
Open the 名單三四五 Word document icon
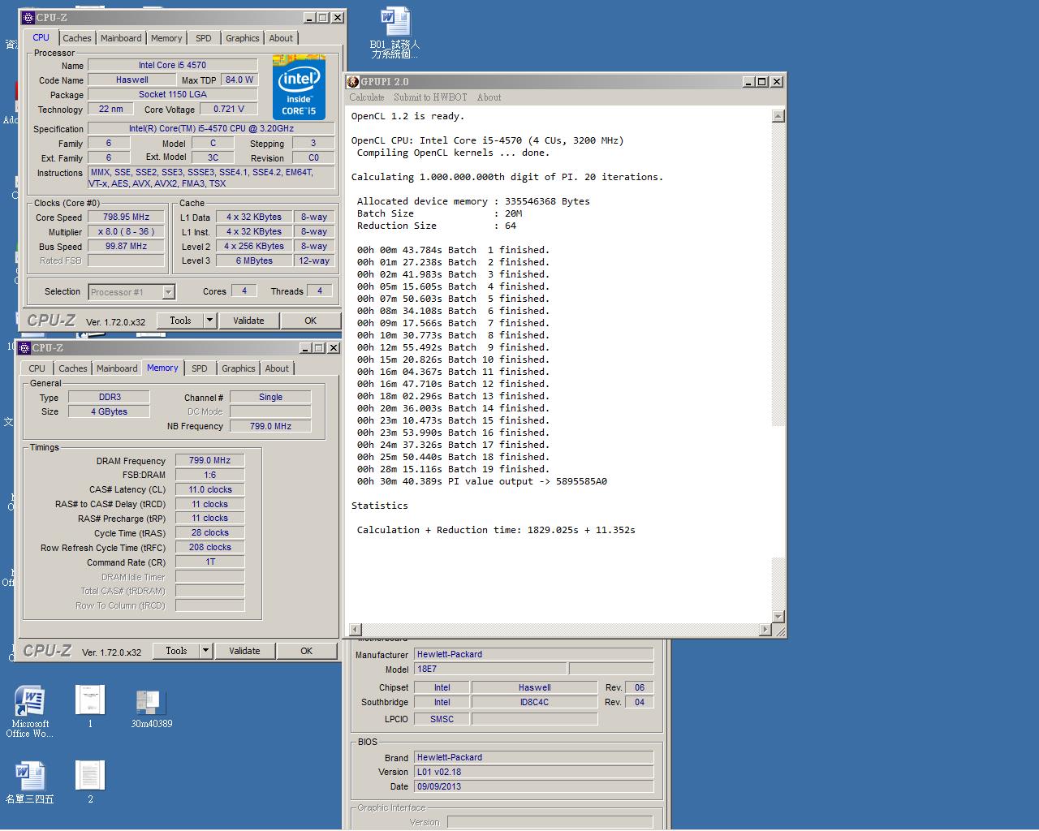[30, 782]
